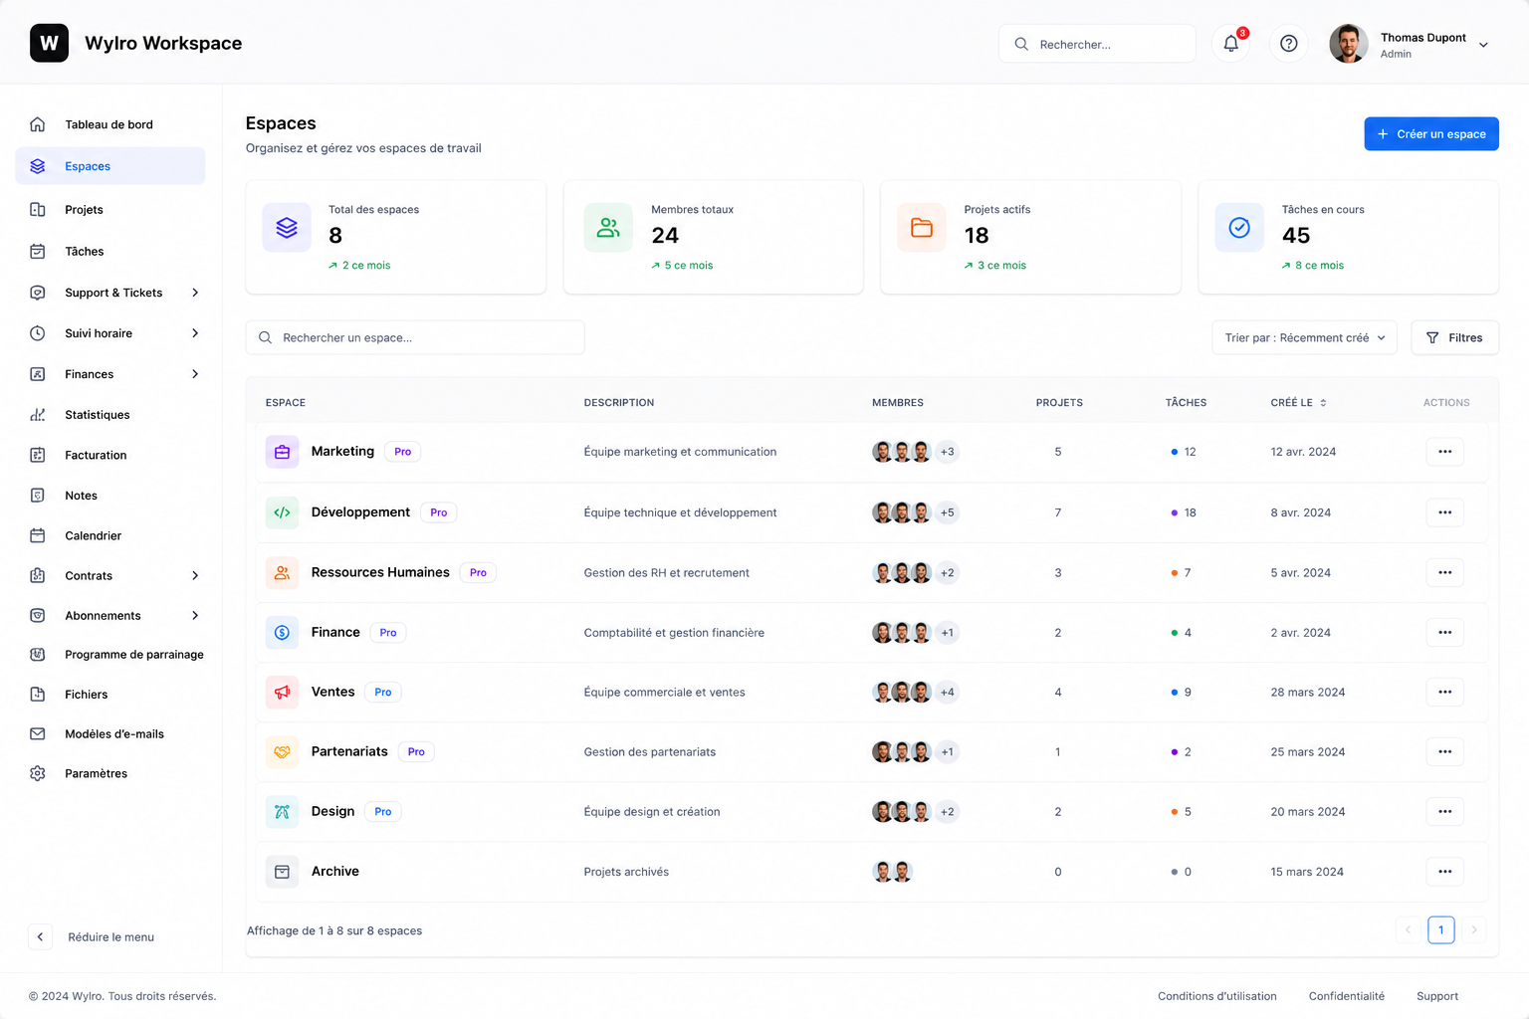Open the Thomas Dupont account dropdown
Image resolution: width=1529 pixels, height=1019 pixels.
click(x=1483, y=45)
